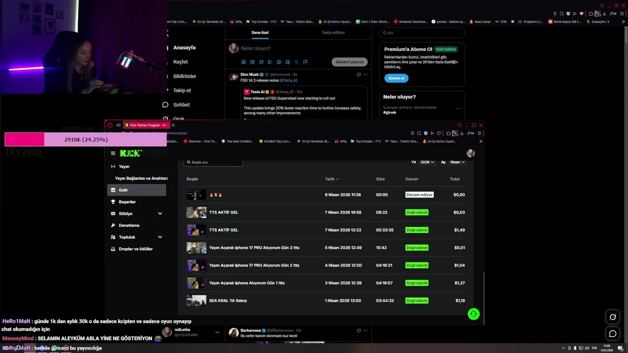Open a new tab with plus icon
Image resolution: width=628 pixels, height=353 pixels.
point(173,125)
